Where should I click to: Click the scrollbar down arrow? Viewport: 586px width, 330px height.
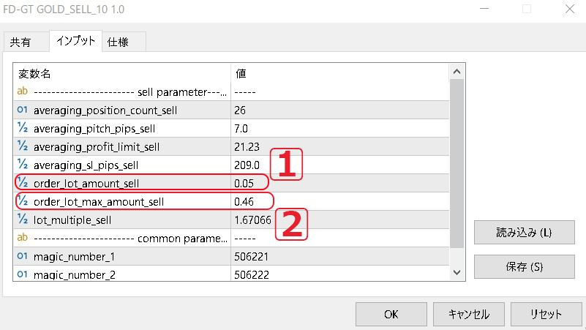(x=457, y=272)
